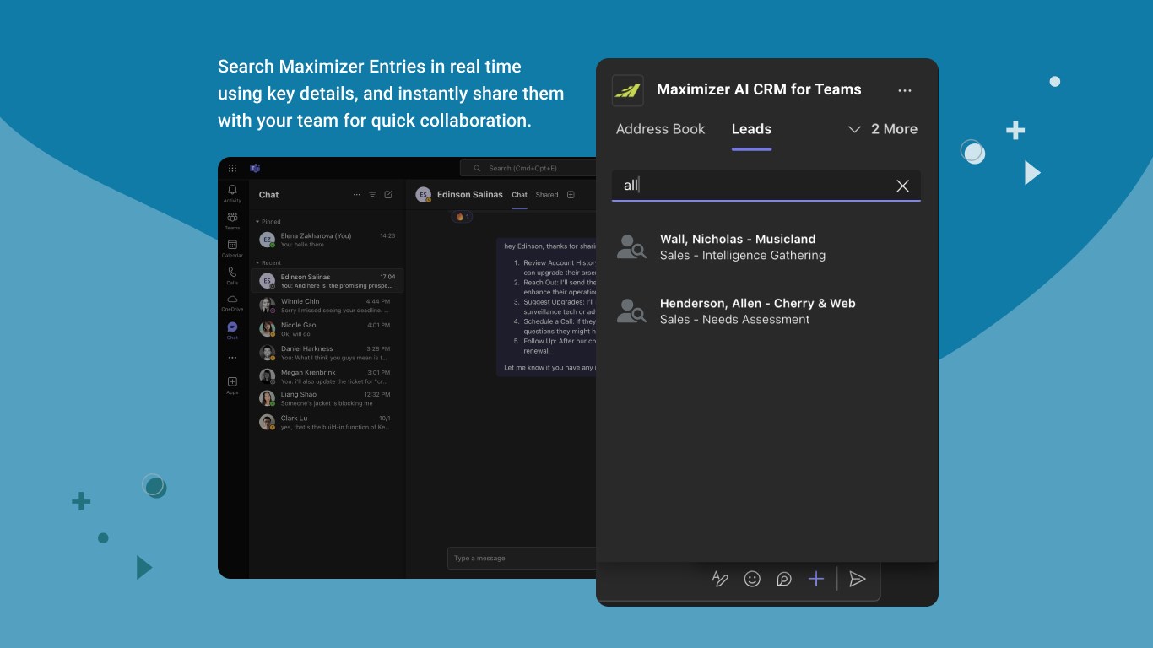Viewport: 1153px width, 648px height.
Task: Select the lead icon beside Henderson, Allen
Action: pyautogui.click(x=631, y=310)
